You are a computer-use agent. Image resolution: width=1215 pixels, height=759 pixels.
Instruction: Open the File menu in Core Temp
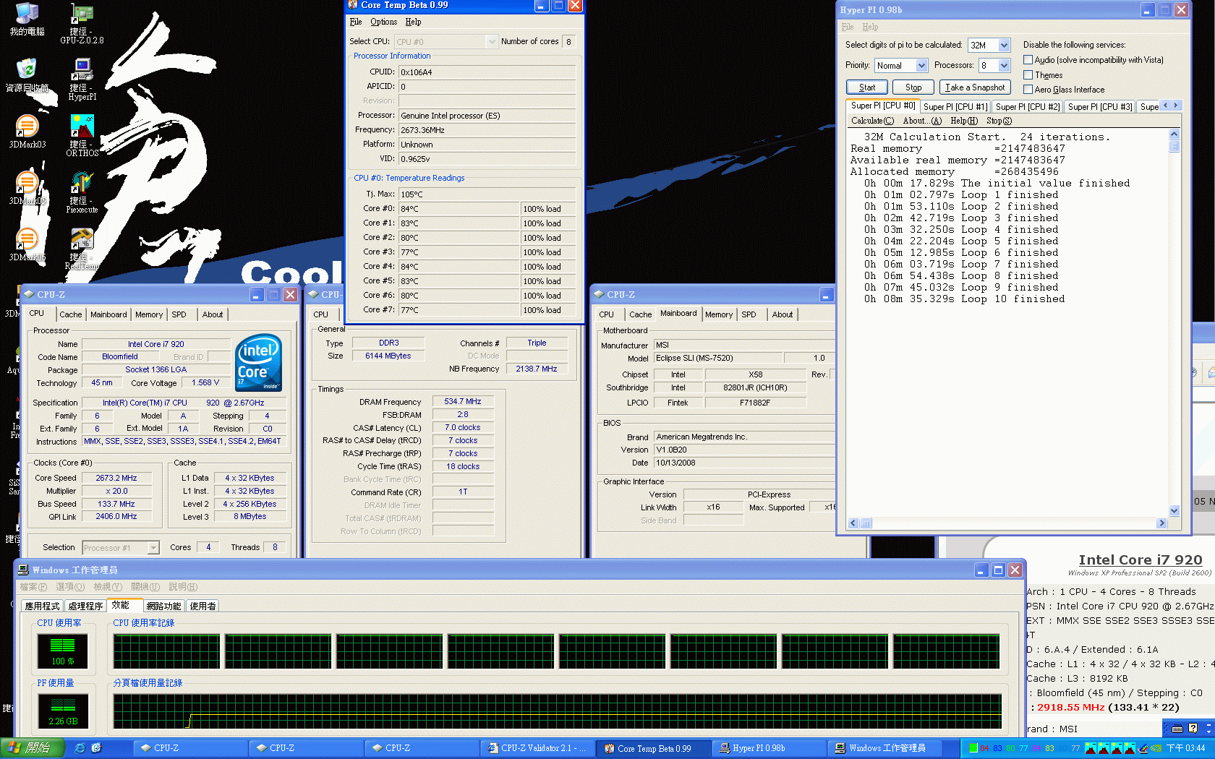tap(355, 22)
